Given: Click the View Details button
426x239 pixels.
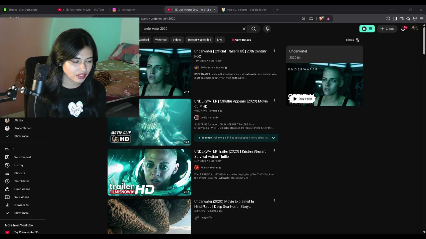Looking at the screenshot, I should [241, 40].
